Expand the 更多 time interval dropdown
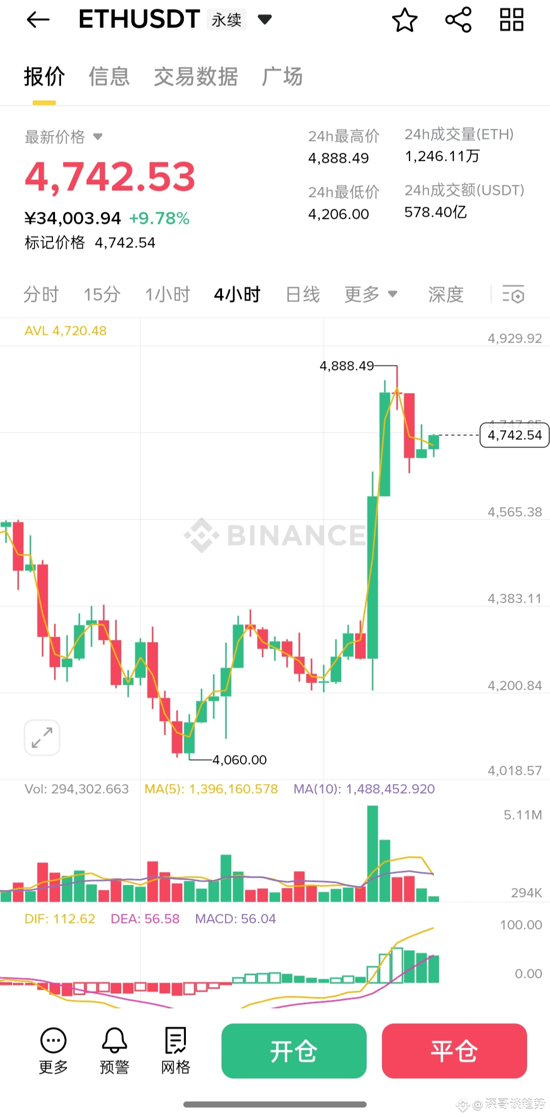This screenshot has height=1118, width=550. (x=371, y=294)
